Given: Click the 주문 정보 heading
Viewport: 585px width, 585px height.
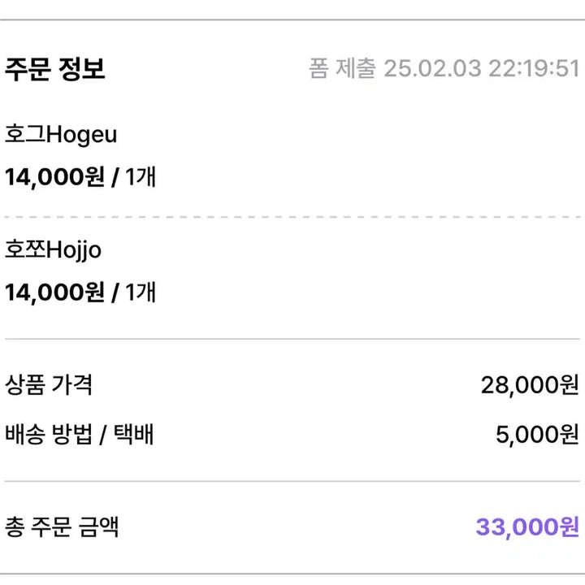Looking at the screenshot, I should pos(55,68).
